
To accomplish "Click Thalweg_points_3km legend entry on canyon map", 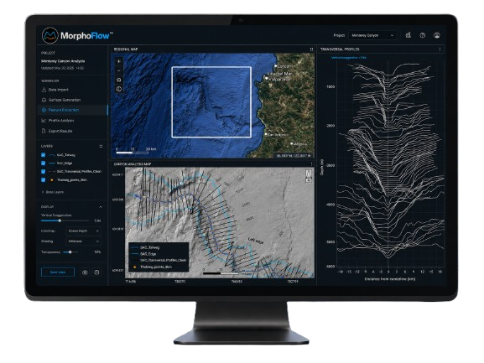I will pos(153,267).
